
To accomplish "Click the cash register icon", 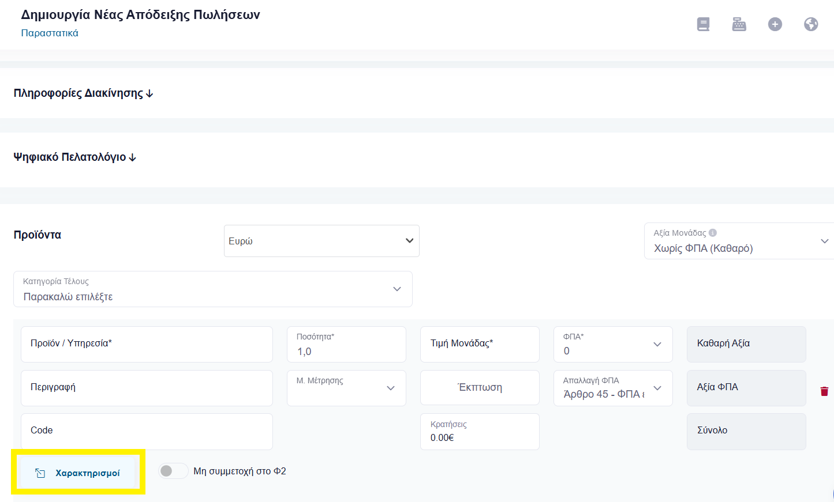I will click(739, 24).
